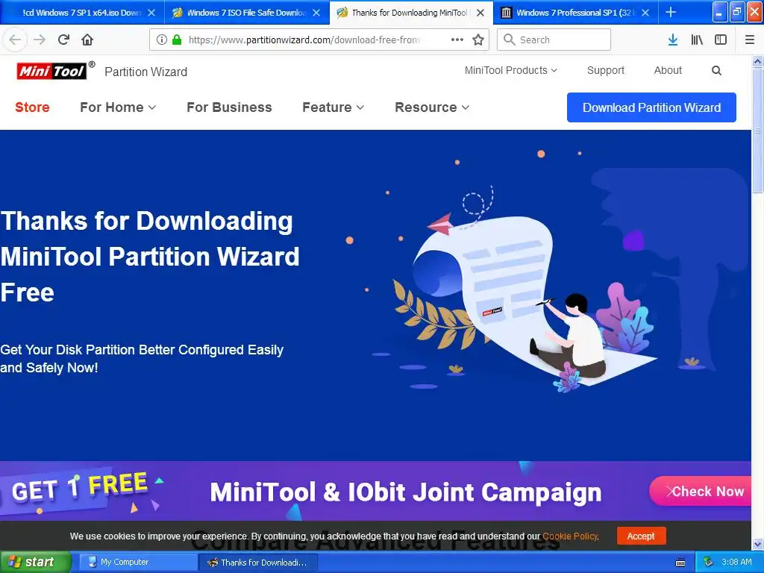Close the 'Windows 7 SP1 x64.iso' tab
This screenshot has height=573, width=764.
coord(151,13)
